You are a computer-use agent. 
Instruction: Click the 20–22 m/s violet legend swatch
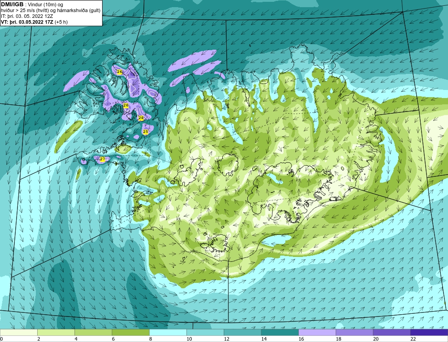(x=392, y=332)
